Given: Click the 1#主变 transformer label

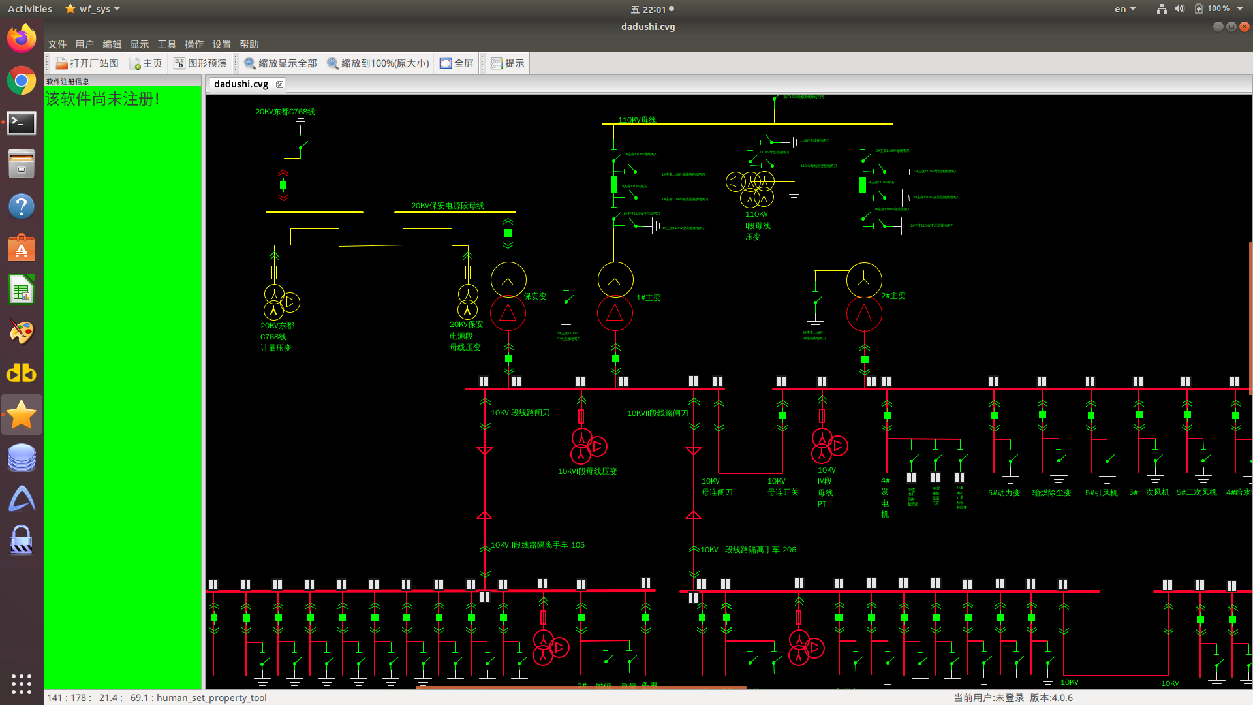Looking at the screenshot, I should 648,298.
